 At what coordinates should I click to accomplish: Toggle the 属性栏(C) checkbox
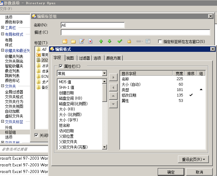(61, 66)
